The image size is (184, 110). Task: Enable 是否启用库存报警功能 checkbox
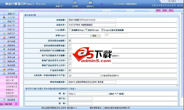(70, 46)
